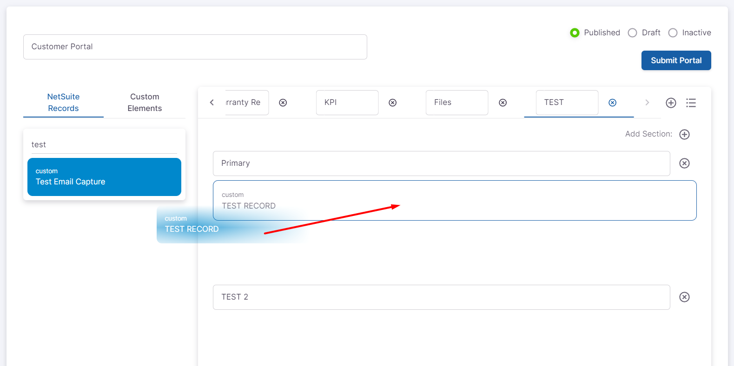Select the Published radio button

point(575,33)
